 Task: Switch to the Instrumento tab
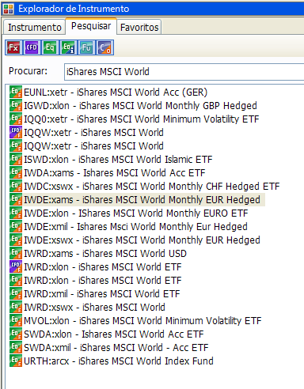point(35,27)
